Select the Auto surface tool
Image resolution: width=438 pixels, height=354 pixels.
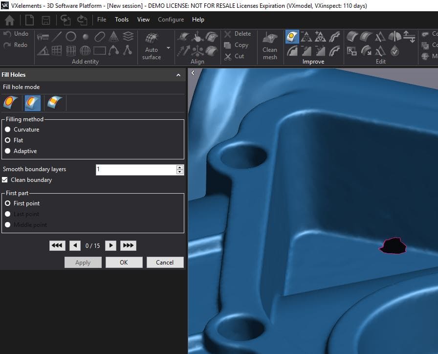point(152,46)
